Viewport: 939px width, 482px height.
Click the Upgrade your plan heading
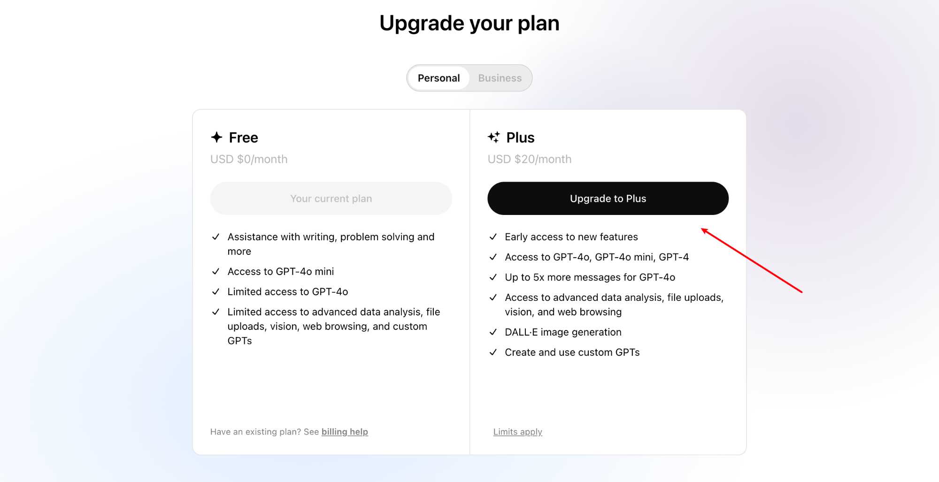pyautogui.click(x=469, y=23)
